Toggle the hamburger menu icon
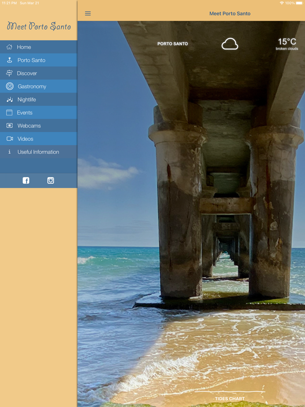305x407 pixels. [88, 13]
